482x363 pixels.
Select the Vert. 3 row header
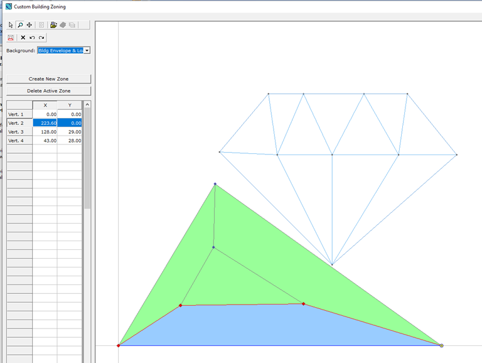point(19,132)
